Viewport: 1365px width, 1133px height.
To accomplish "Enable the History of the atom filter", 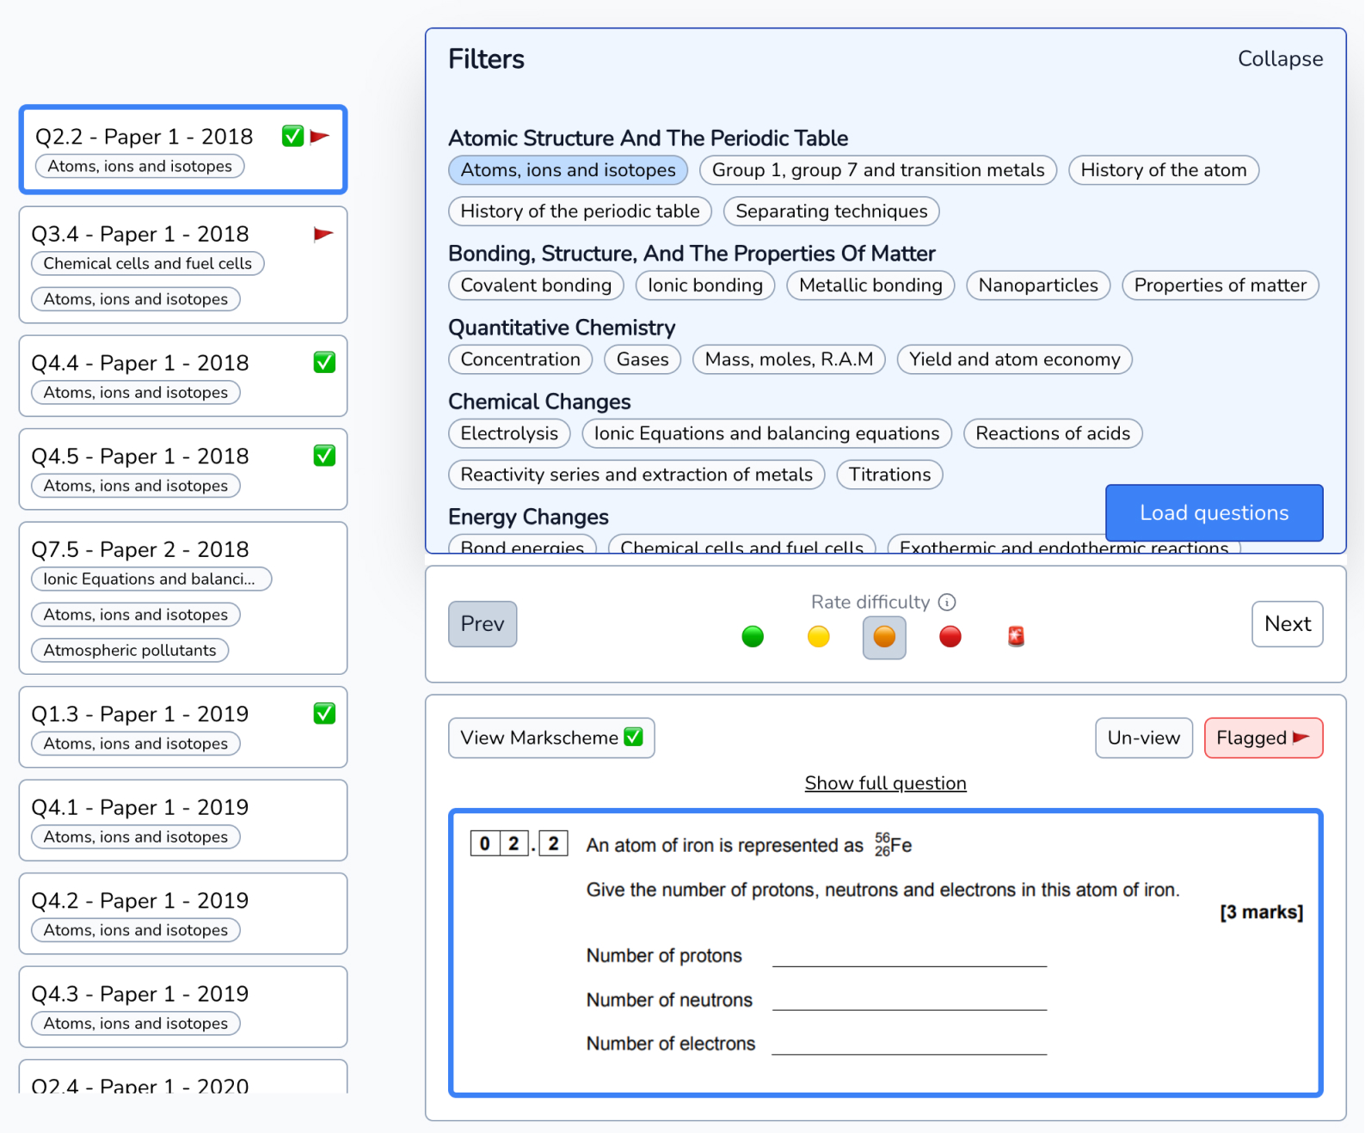I will 1164,170.
